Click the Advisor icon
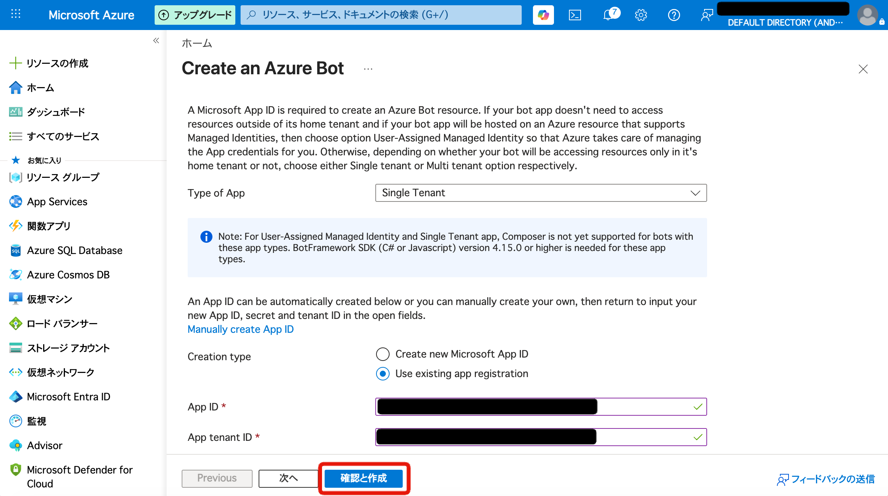 tap(15, 445)
